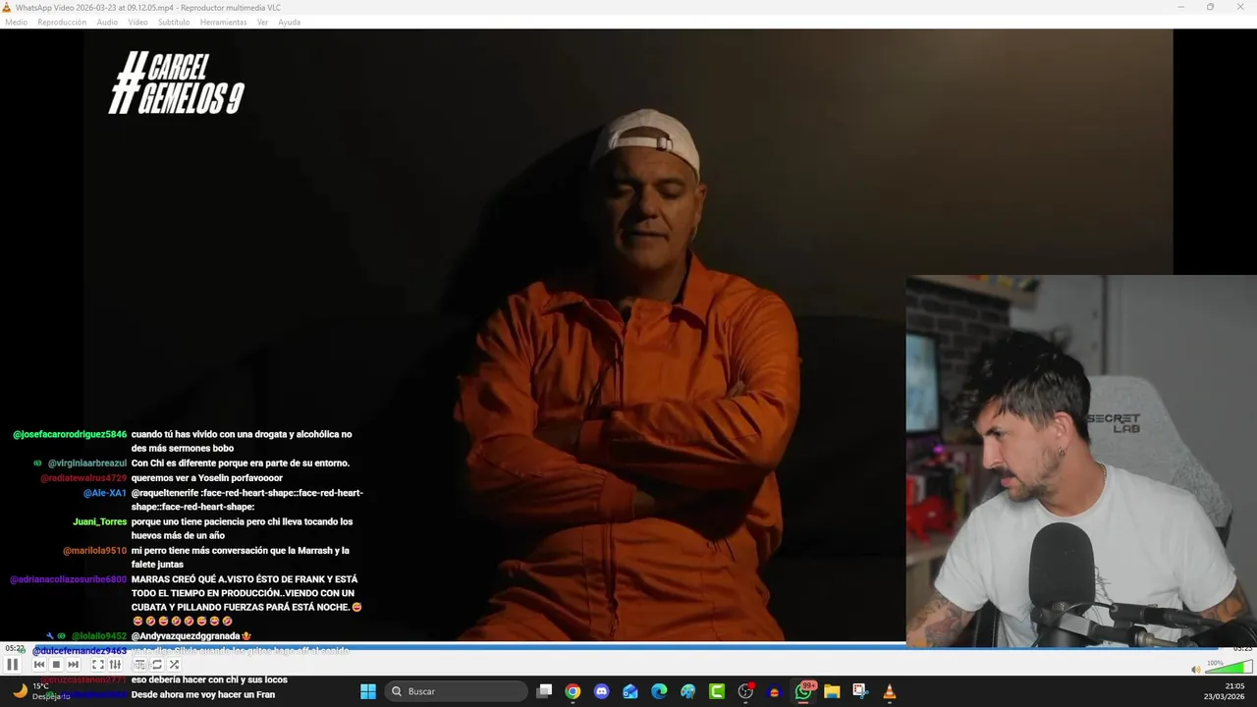1257x707 pixels.
Task: Open File Explorer from taskbar
Action: (x=832, y=691)
